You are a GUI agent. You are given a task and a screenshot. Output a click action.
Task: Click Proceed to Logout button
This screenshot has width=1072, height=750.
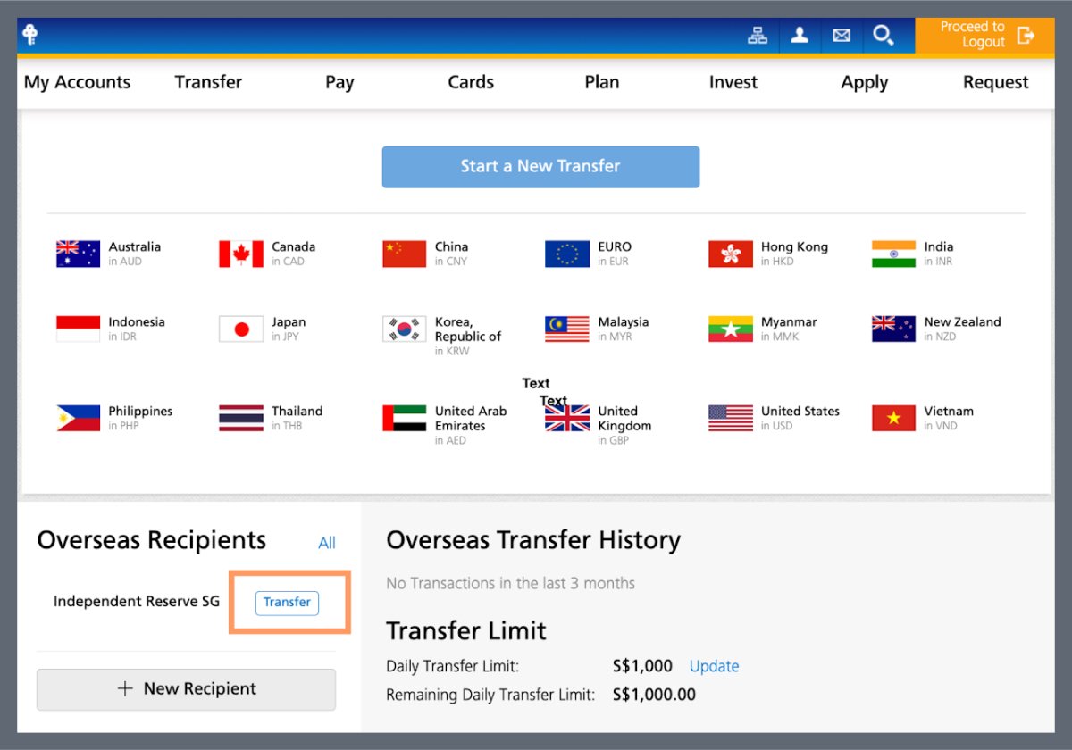[x=984, y=35]
